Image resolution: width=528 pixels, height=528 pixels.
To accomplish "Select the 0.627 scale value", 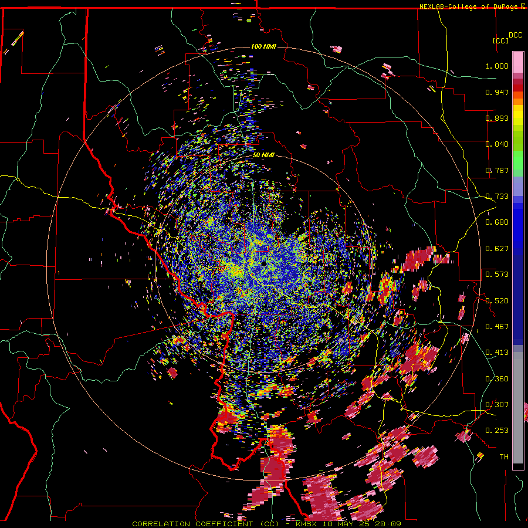I will (x=497, y=248).
